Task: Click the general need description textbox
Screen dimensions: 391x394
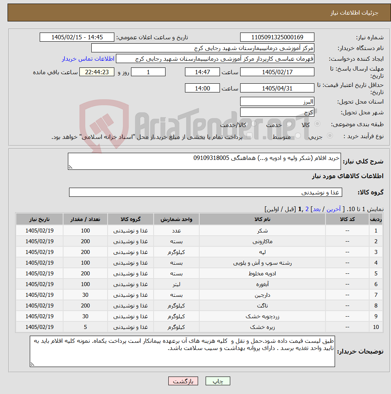Action: [204, 161]
